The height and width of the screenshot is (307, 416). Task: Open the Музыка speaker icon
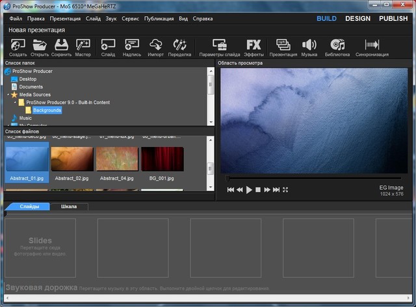309,46
